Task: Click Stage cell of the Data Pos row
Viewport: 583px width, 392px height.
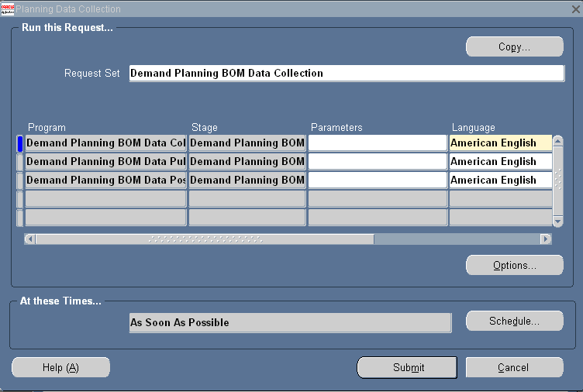Action: click(247, 181)
